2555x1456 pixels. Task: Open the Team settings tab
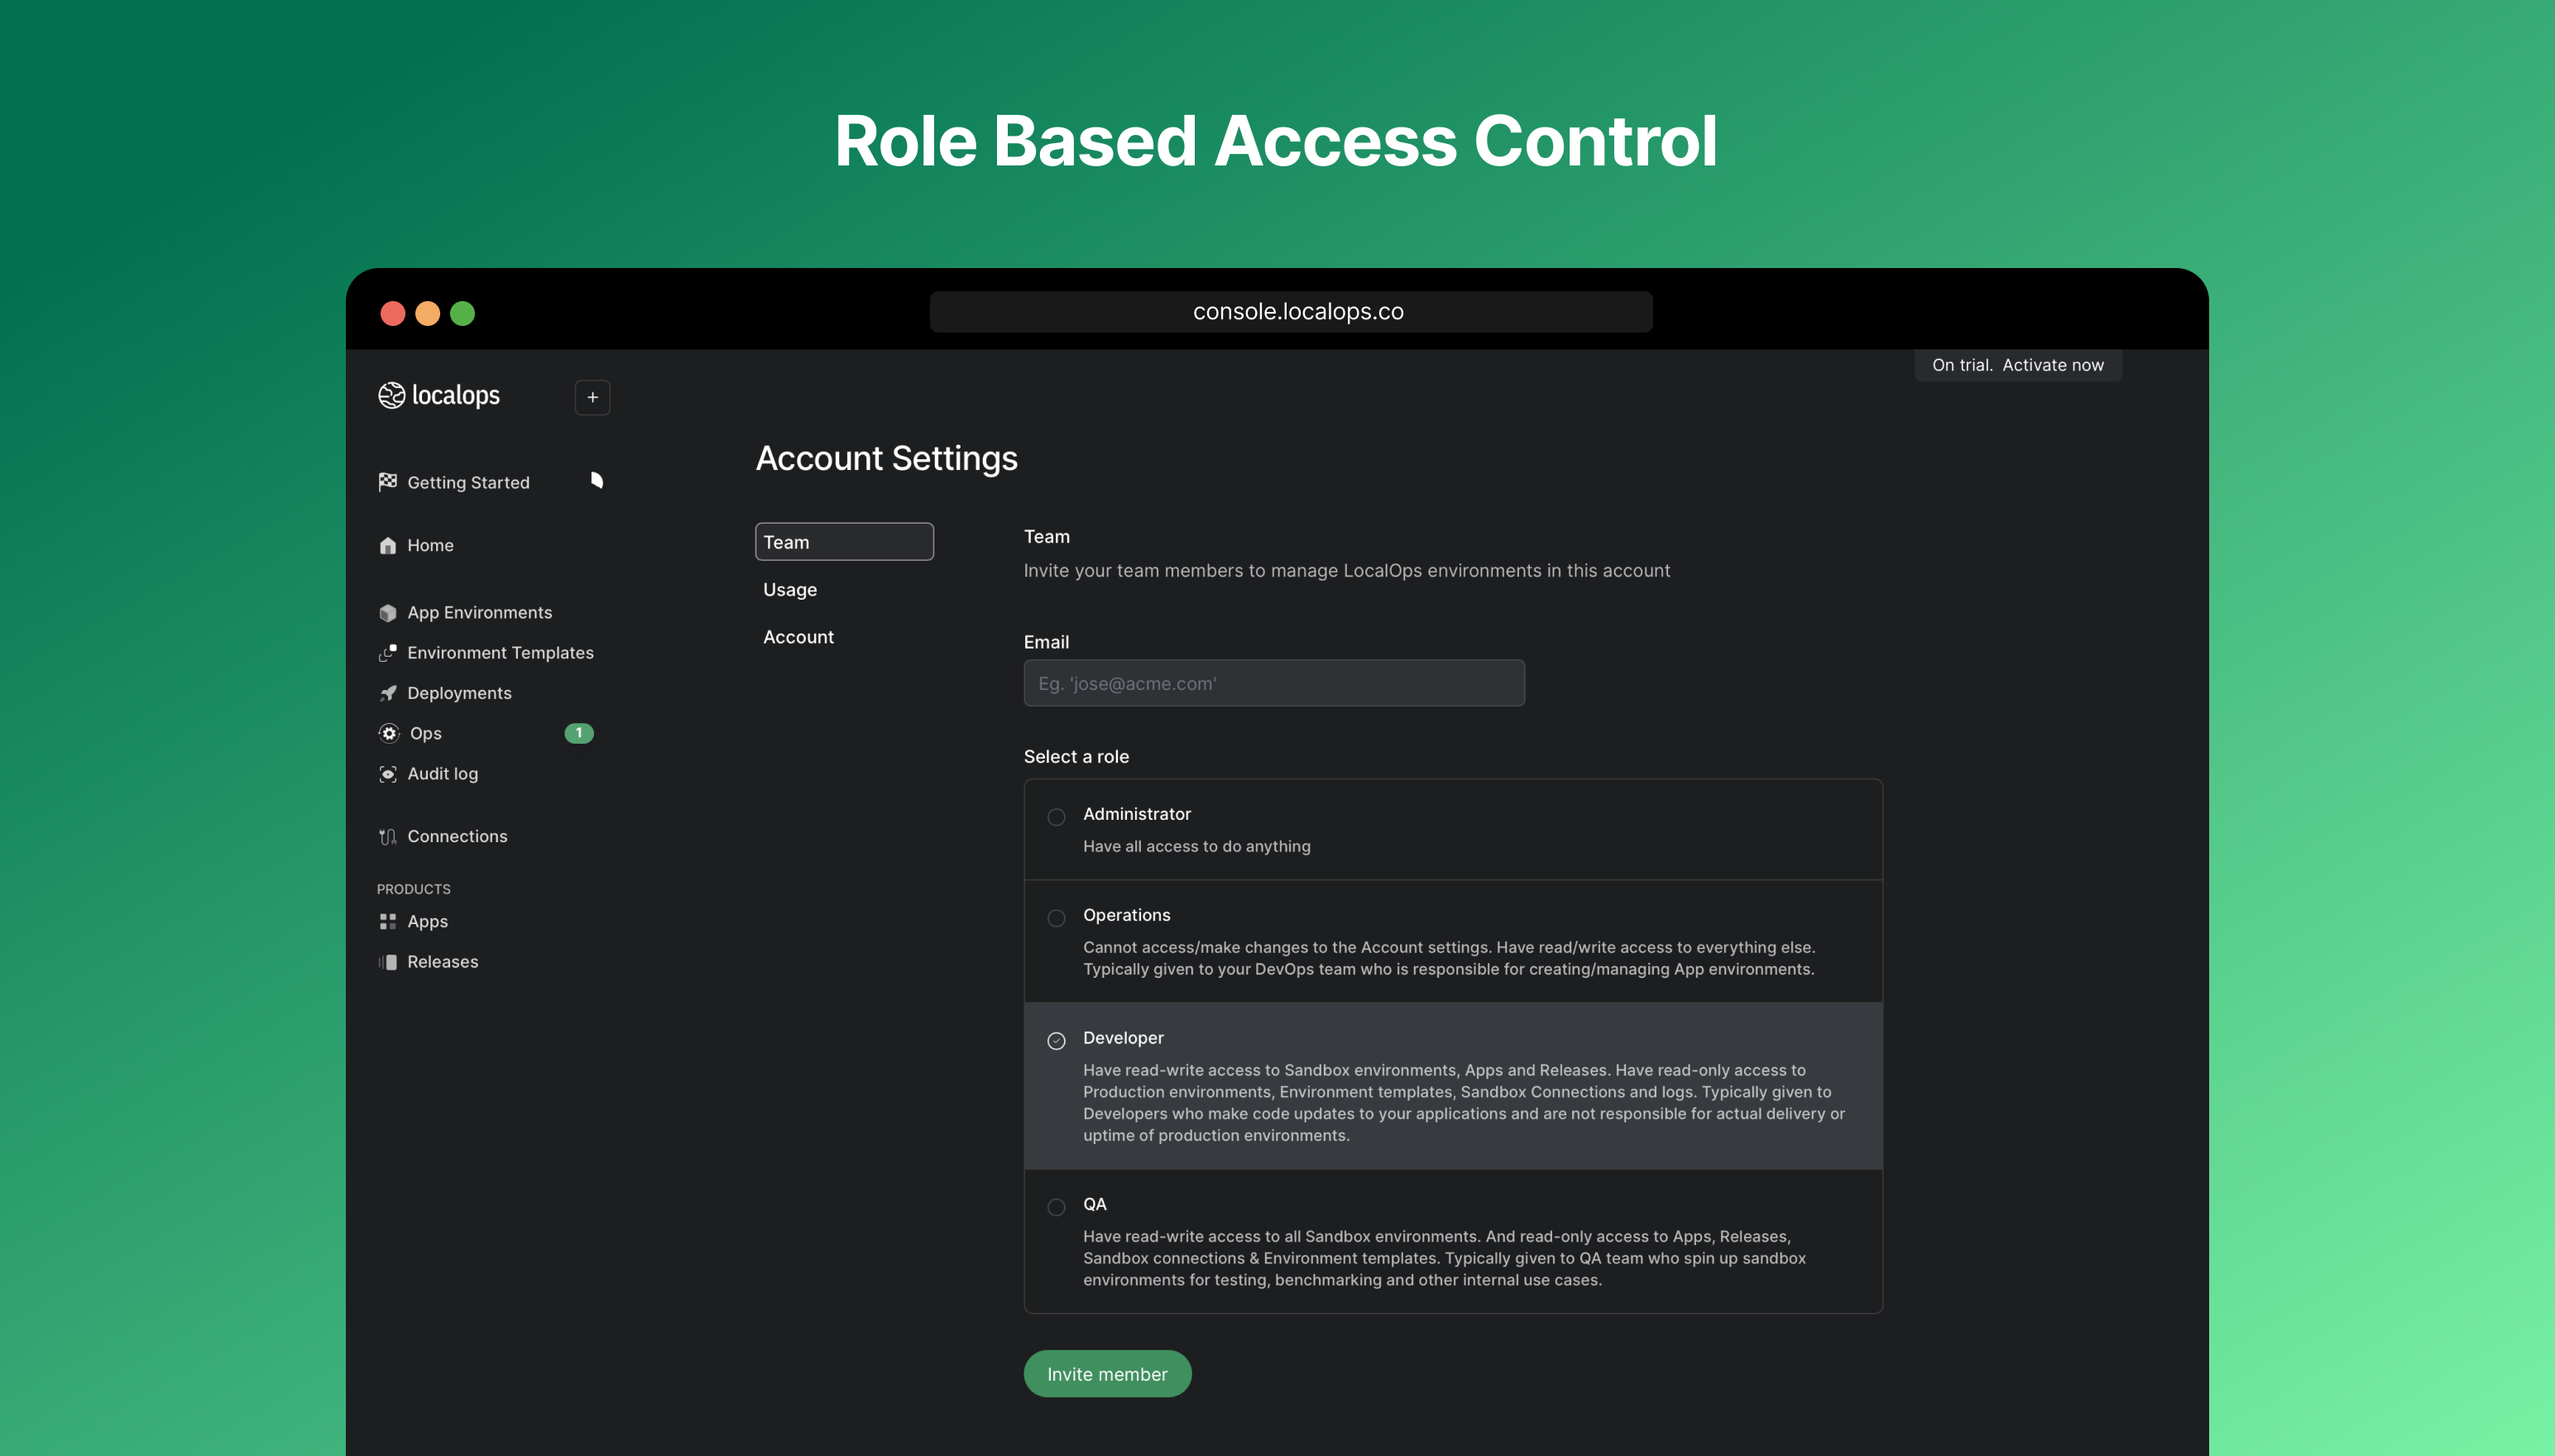[844, 542]
